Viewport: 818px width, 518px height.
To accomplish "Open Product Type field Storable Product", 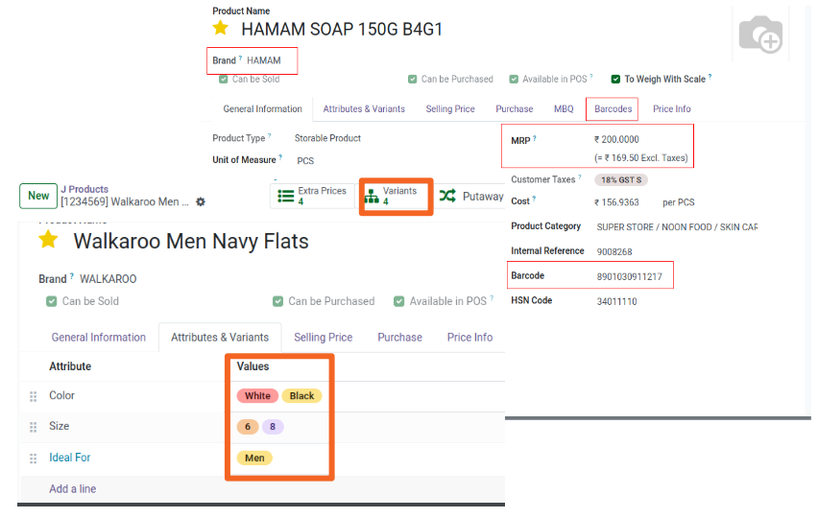I will pos(327,138).
